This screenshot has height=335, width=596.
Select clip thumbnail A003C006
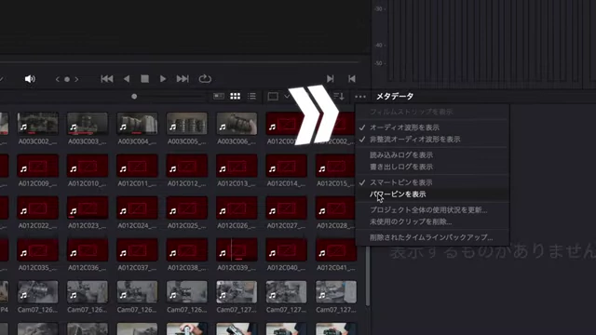237,123
